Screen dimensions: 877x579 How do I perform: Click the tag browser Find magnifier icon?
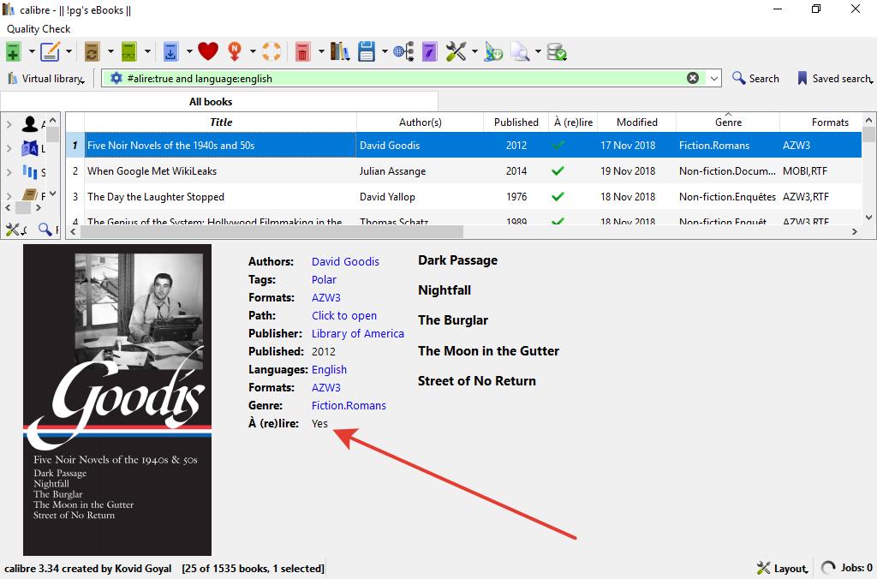coord(45,229)
